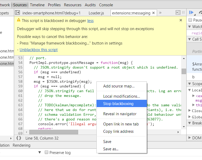Click the resume script execution icon

pyautogui.click(x=192, y=13)
